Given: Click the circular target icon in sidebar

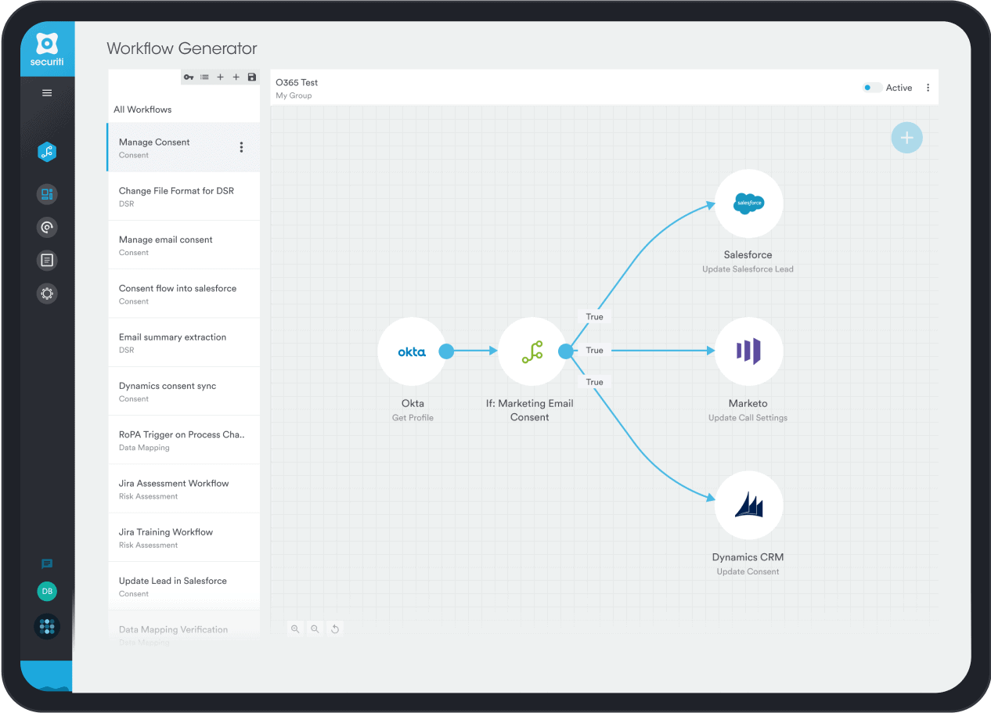Looking at the screenshot, I should point(47,228).
